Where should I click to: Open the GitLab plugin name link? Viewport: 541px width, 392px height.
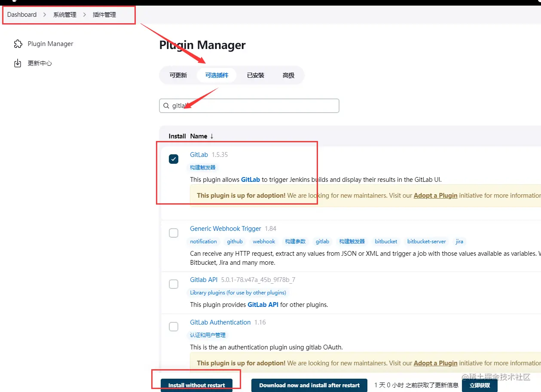pyautogui.click(x=199, y=155)
